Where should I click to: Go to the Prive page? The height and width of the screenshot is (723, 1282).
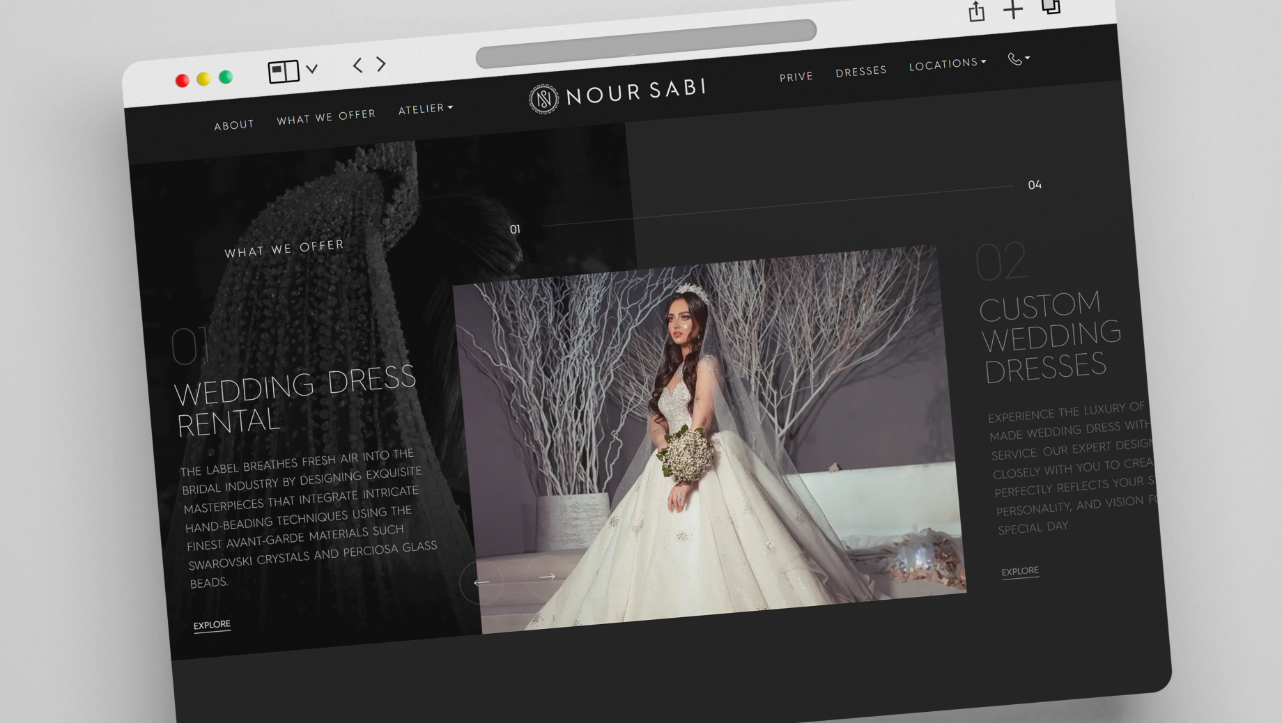pyautogui.click(x=796, y=77)
